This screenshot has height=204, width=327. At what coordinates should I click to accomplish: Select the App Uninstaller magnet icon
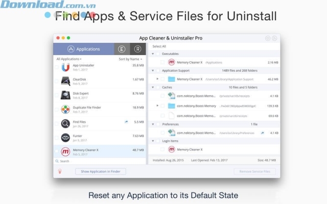(x=65, y=67)
